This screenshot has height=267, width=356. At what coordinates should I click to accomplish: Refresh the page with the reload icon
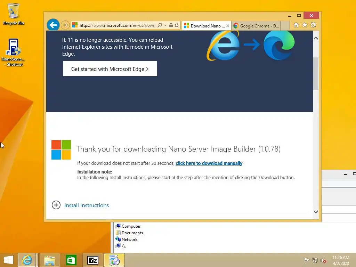tap(177, 25)
